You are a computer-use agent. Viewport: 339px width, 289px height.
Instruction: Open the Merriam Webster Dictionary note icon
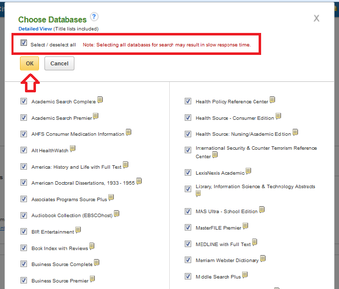tap(263, 259)
